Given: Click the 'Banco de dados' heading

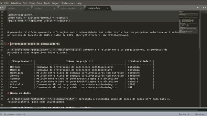Looking at the screenshot, I should (20, 93).
